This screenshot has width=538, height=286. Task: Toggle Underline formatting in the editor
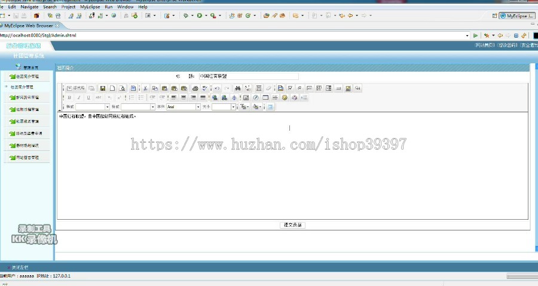pyautogui.click(x=88, y=97)
